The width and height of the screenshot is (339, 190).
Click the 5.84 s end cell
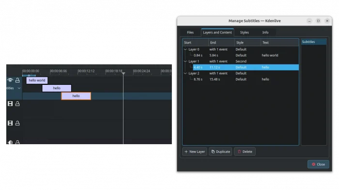(x=214, y=55)
